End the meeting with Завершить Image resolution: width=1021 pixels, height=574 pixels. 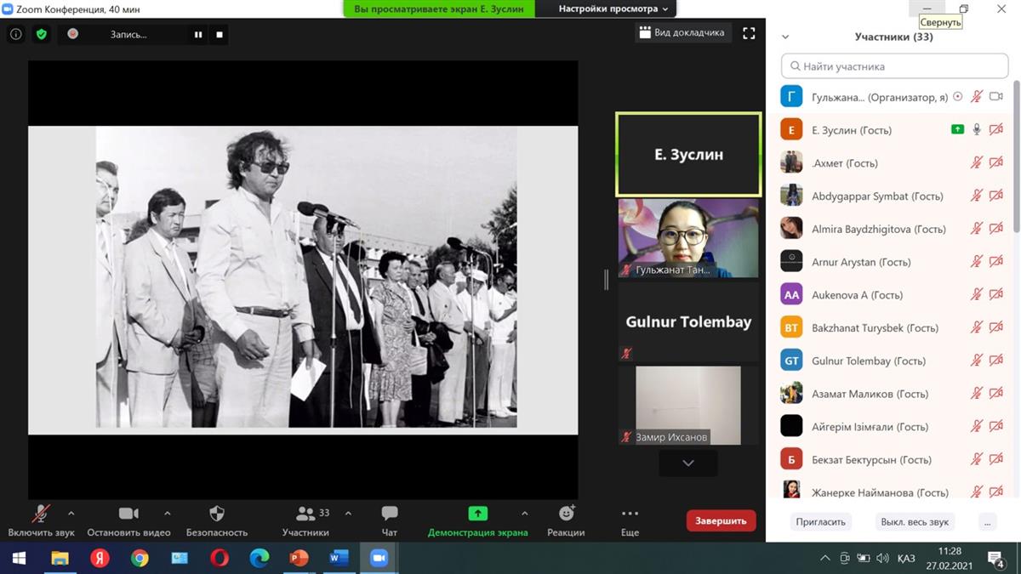721,520
